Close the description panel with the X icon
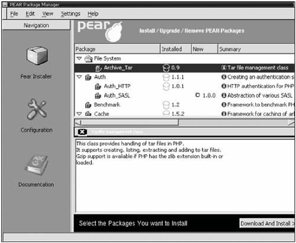Image resolution: width=296 pixels, height=243 pixels. [82, 132]
